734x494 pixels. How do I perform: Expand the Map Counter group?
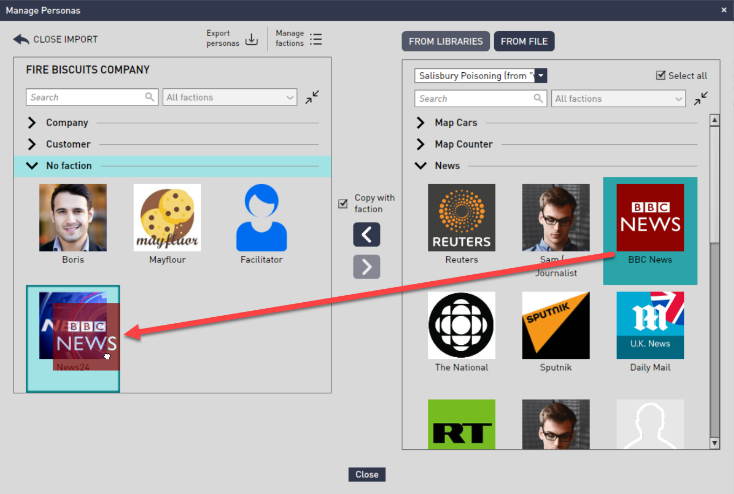coord(420,144)
